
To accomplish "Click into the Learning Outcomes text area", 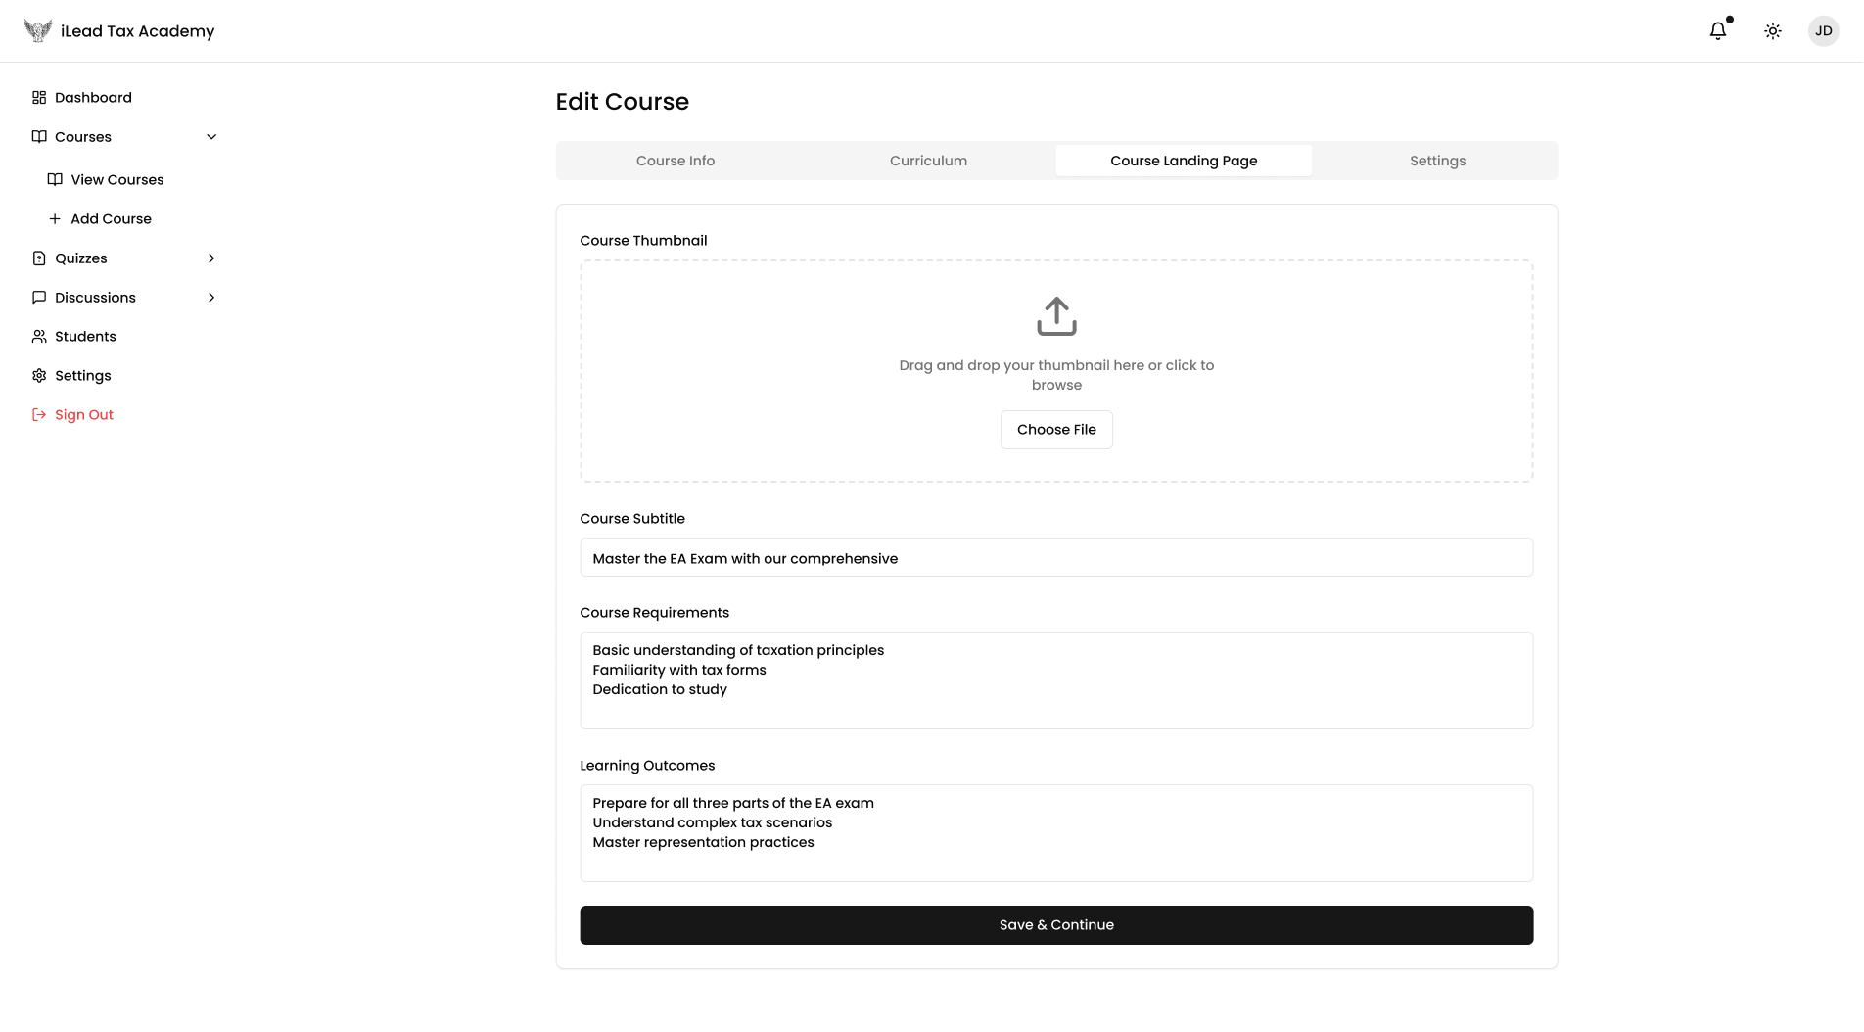I will [x=1056, y=833].
